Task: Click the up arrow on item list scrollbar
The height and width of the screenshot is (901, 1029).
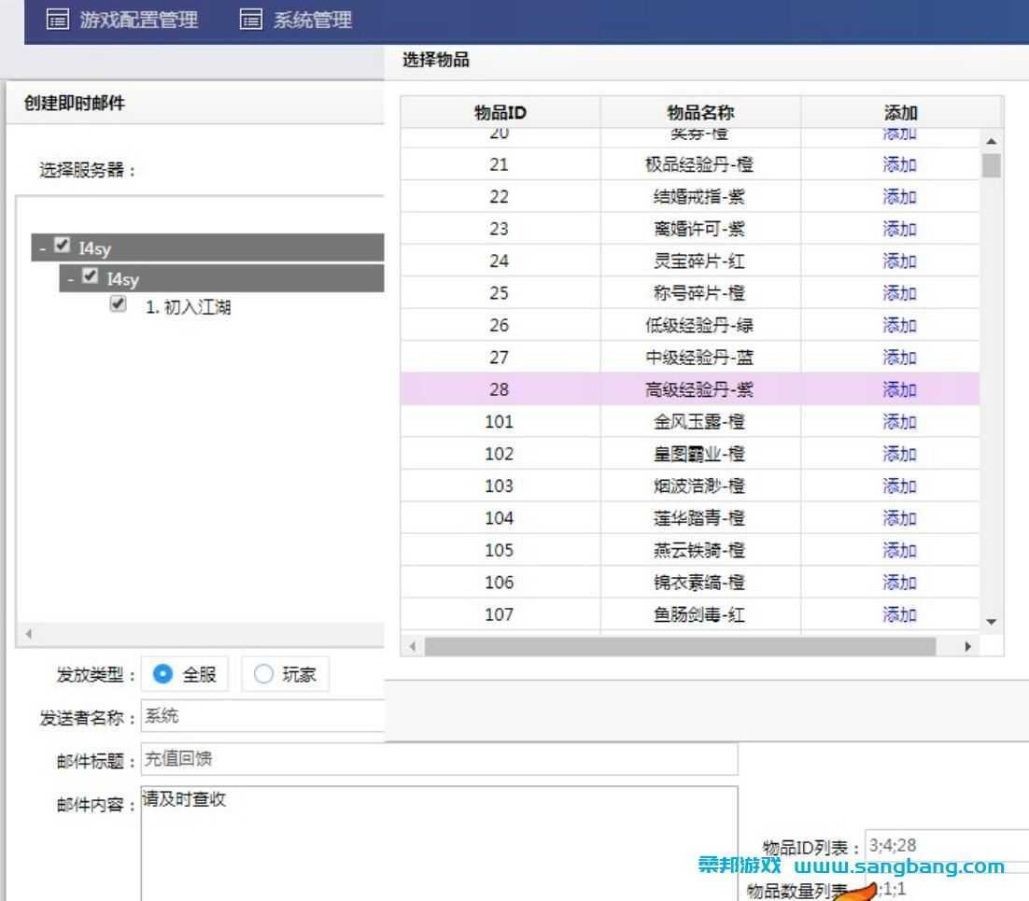Action: pyautogui.click(x=991, y=140)
